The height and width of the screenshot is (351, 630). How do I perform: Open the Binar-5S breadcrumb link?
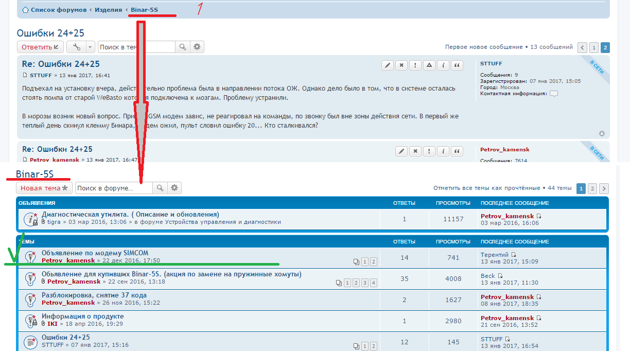click(x=144, y=10)
